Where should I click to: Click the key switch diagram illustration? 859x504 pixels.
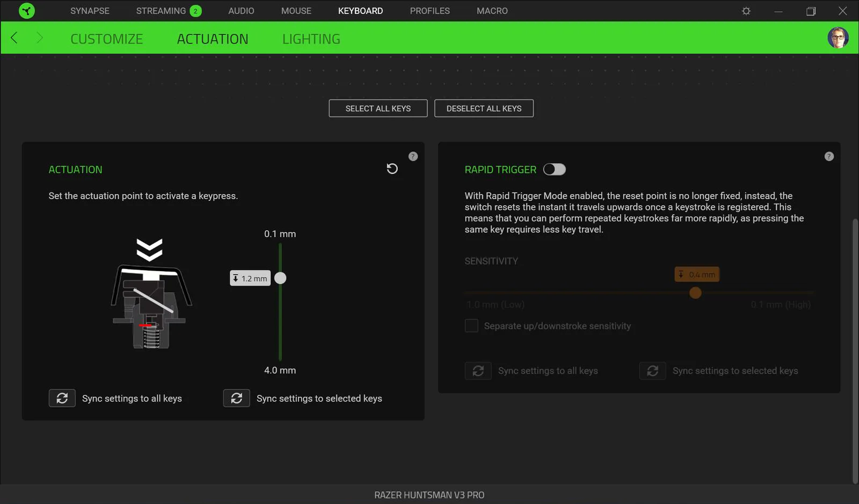pyautogui.click(x=151, y=294)
